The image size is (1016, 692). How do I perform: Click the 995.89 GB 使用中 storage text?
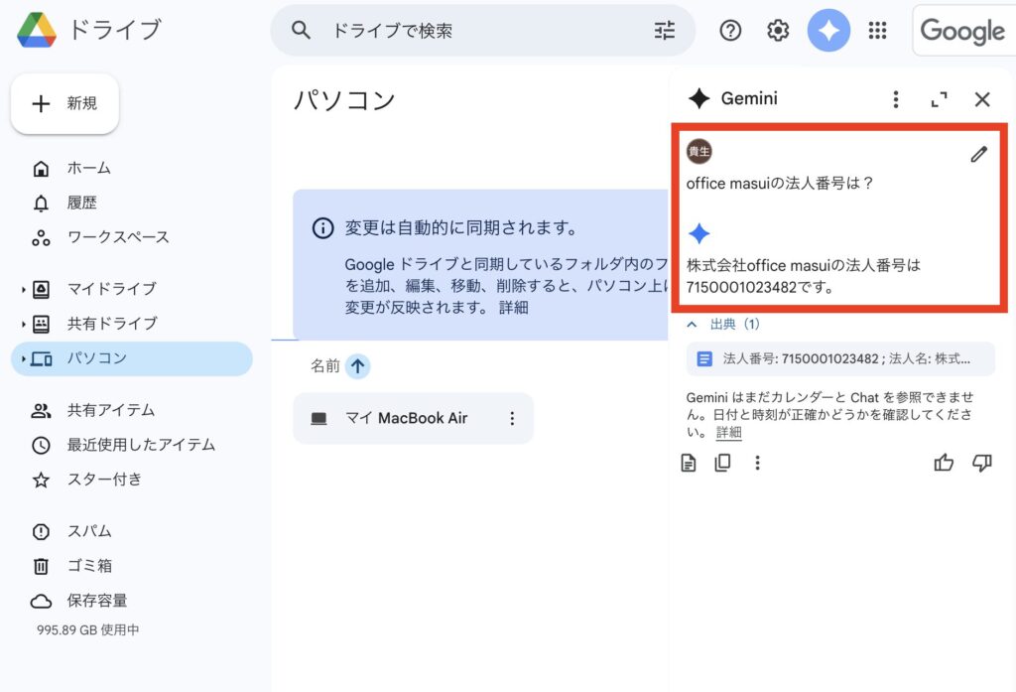pos(88,629)
